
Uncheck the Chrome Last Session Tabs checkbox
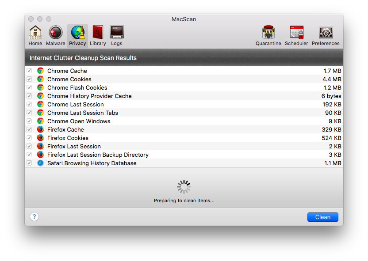[29, 113]
